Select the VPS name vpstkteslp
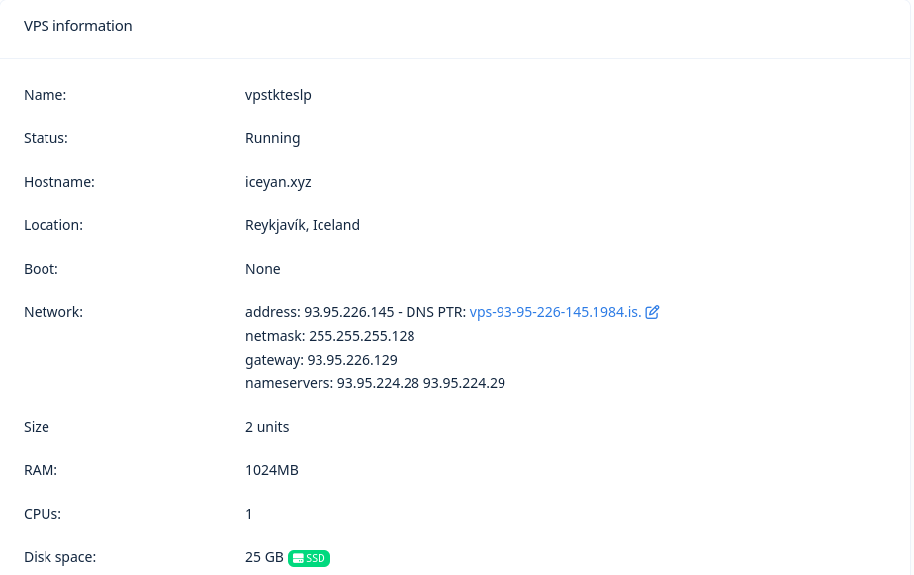Viewport: 914px width, 575px height. [x=278, y=95]
